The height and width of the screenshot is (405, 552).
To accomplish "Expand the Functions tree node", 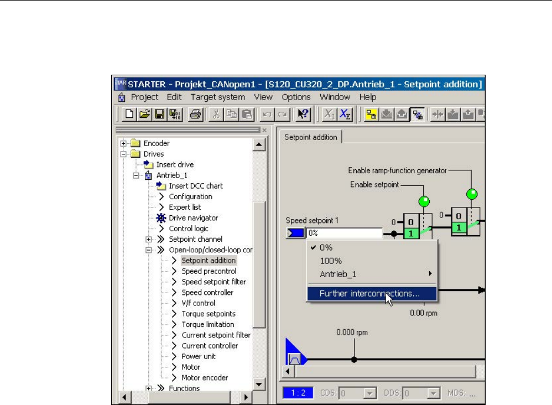I will (x=149, y=388).
